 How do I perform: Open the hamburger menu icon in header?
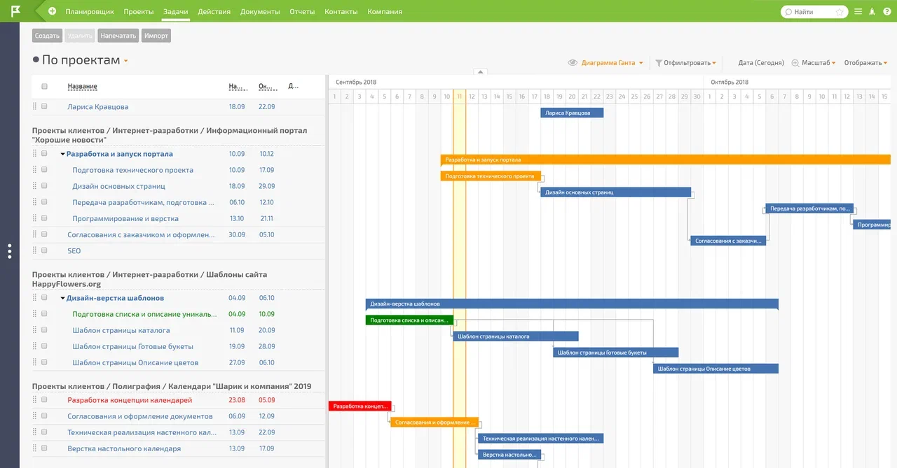(858, 12)
